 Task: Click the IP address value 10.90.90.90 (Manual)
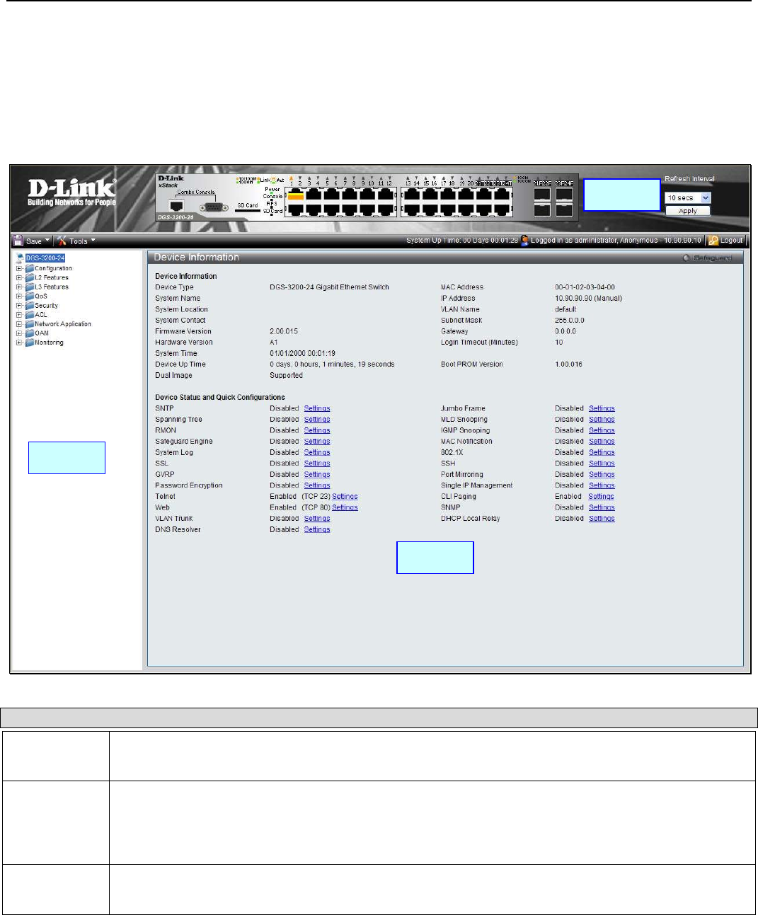coord(588,298)
